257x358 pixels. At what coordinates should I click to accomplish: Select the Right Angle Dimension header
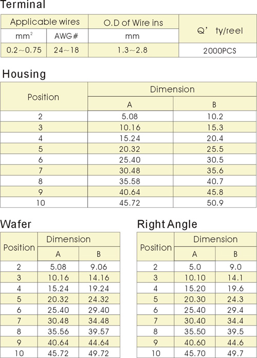point(215,239)
